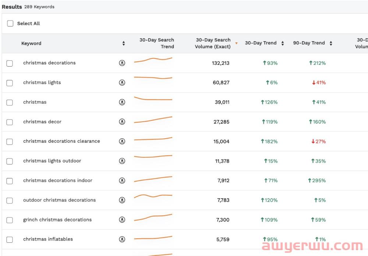
Task: Open grinch christmas decorations sparkline
Action: point(153,217)
